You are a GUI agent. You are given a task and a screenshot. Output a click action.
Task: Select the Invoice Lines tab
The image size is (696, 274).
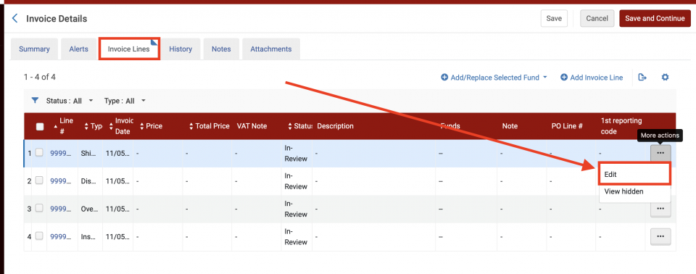(129, 49)
